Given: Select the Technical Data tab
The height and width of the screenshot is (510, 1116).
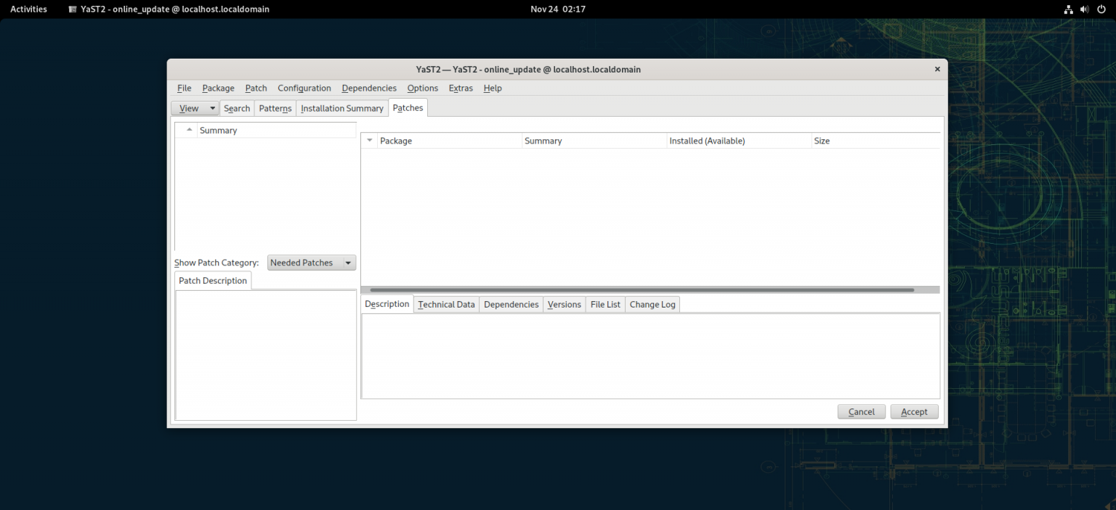Looking at the screenshot, I should click(x=446, y=304).
